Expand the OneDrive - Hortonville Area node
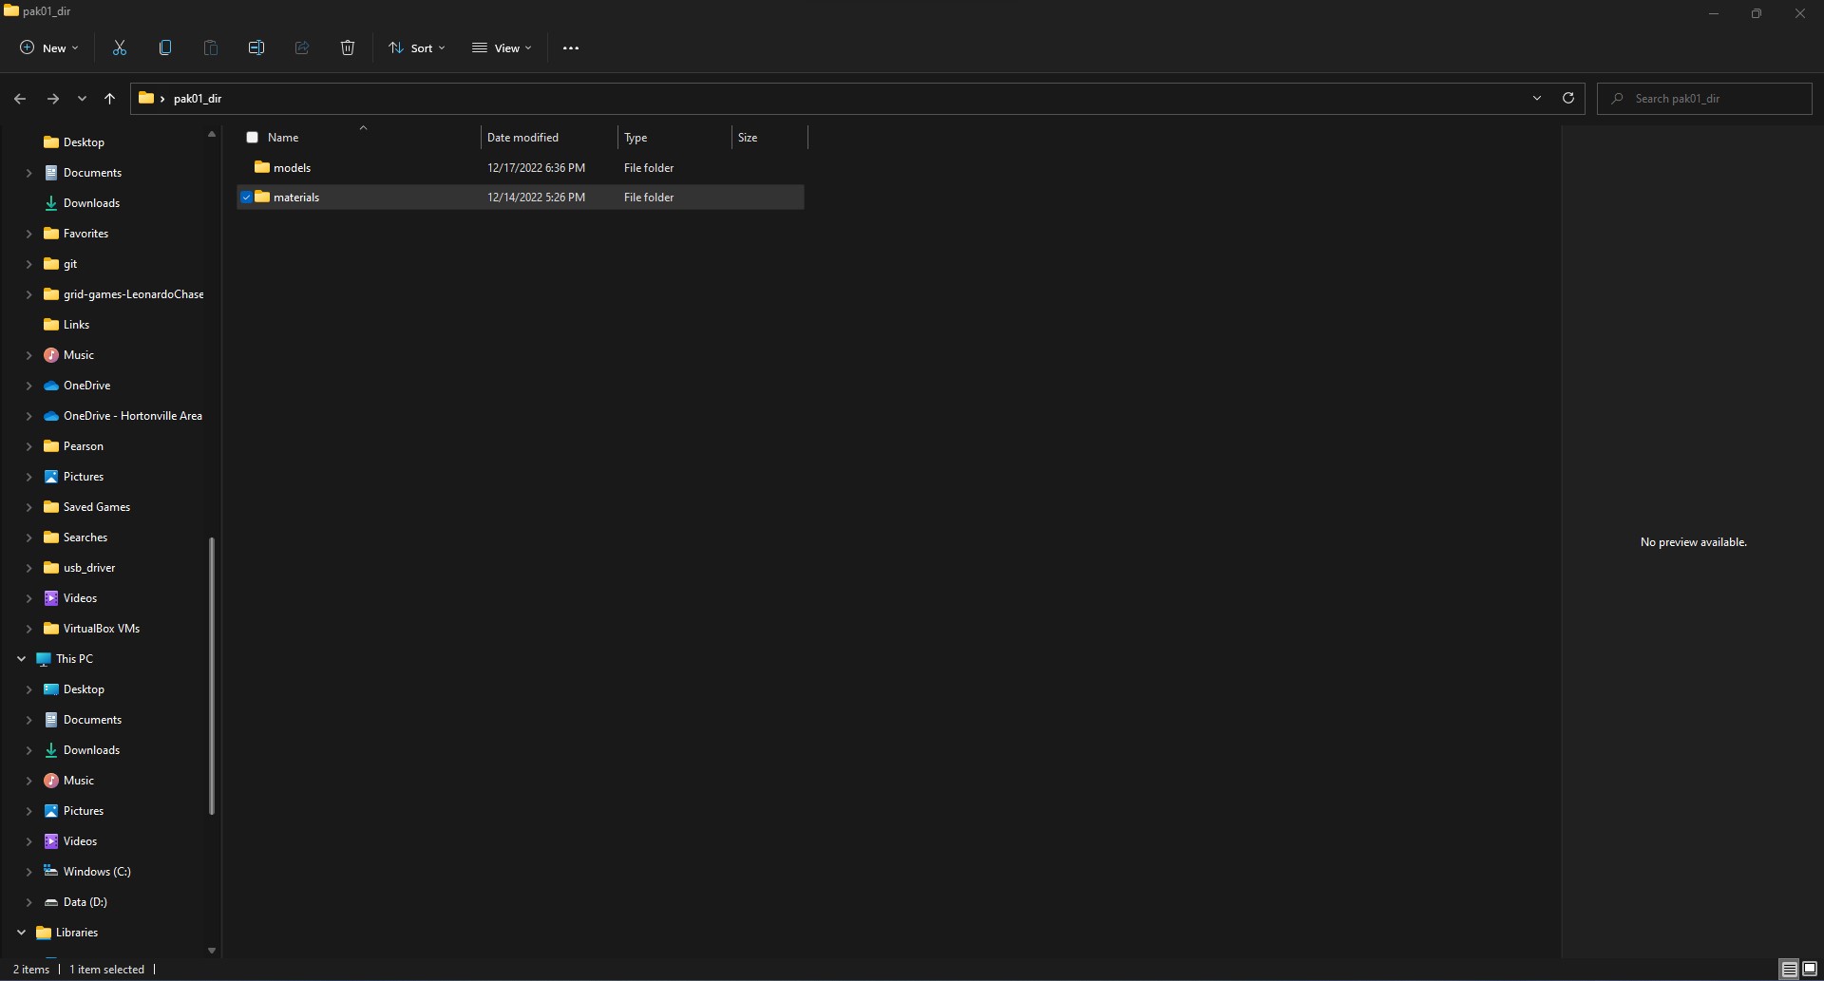 (x=28, y=416)
